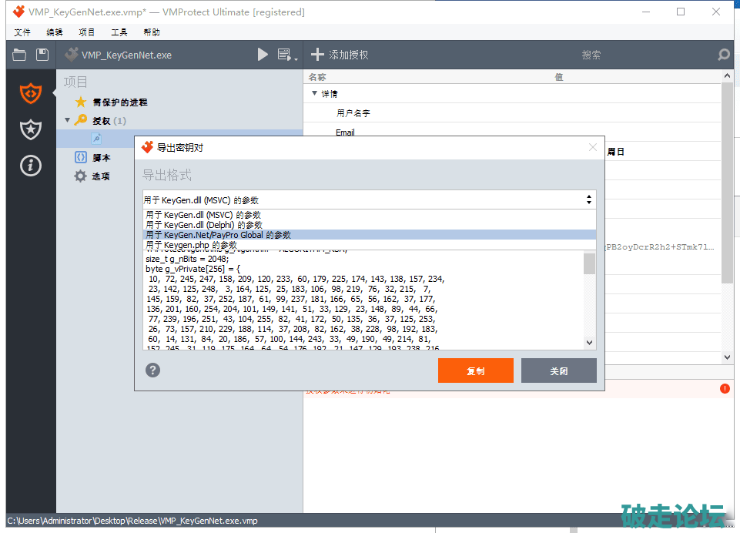This screenshot has height=533, width=740.
Task: Collapse the 详情 group row
Action: (x=314, y=93)
